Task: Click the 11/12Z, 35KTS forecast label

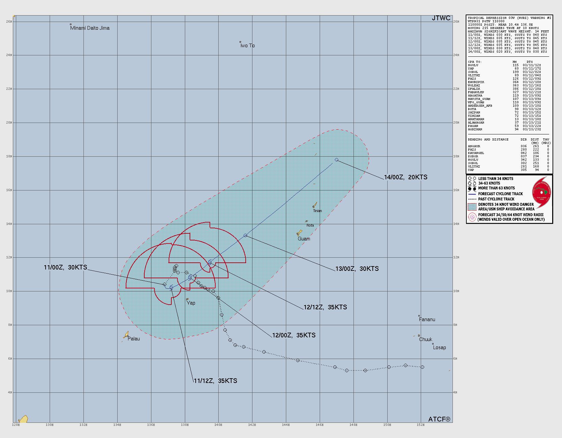Action: tap(215, 381)
